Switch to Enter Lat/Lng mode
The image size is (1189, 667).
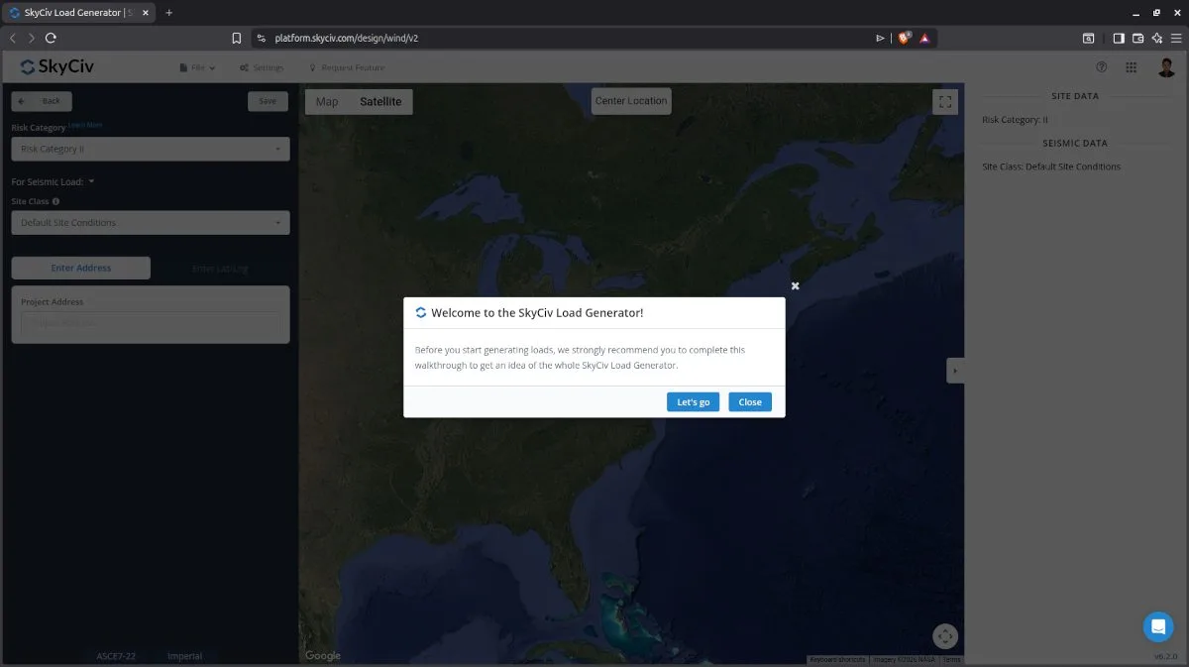[220, 268]
